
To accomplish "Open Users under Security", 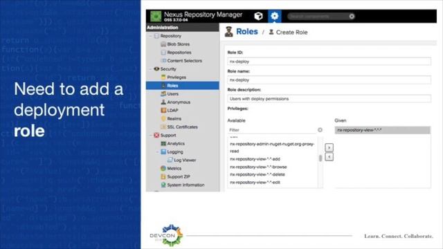I will tap(172, 94).
